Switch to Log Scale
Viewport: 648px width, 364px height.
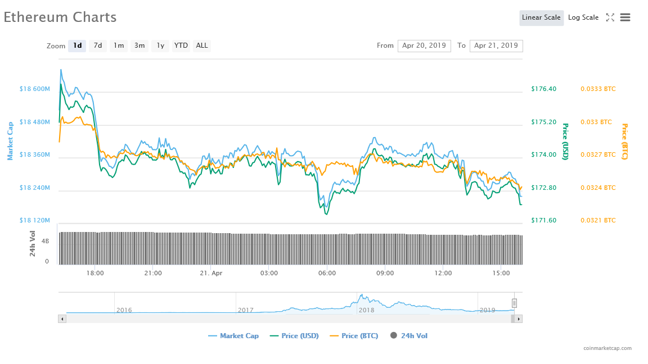click(583, 17)
